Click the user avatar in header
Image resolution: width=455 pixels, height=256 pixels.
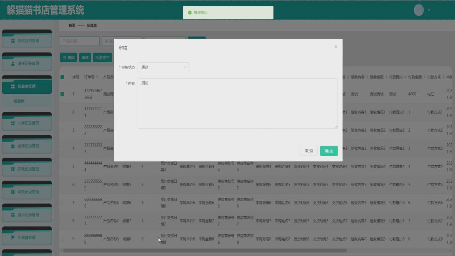pyautogui.click(x=419, y=10)
